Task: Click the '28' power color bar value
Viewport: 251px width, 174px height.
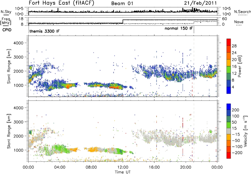Action: coord(234,46)
